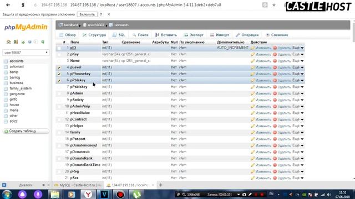This screenshot has height=199, width=355.
Task: Expand Ещё menu for pHeadValue row
Action: point(298,113)
